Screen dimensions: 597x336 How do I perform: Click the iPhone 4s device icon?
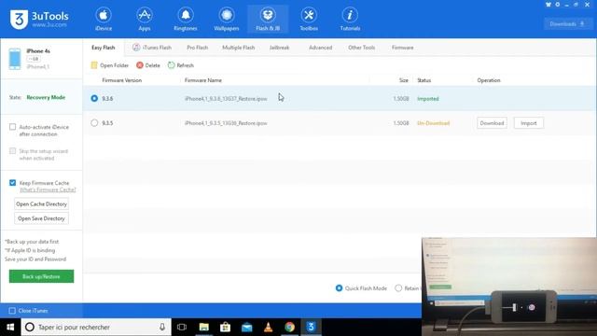pyautogui.click(x=15, y=59)
